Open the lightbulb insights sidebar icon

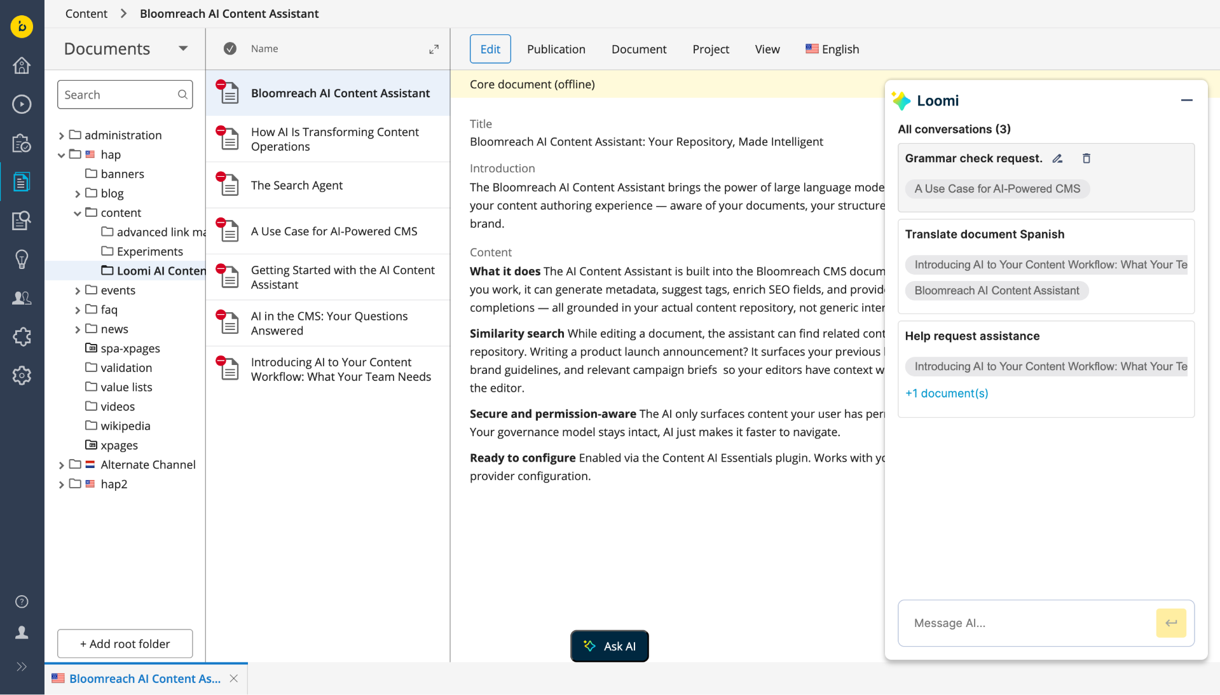22,259
